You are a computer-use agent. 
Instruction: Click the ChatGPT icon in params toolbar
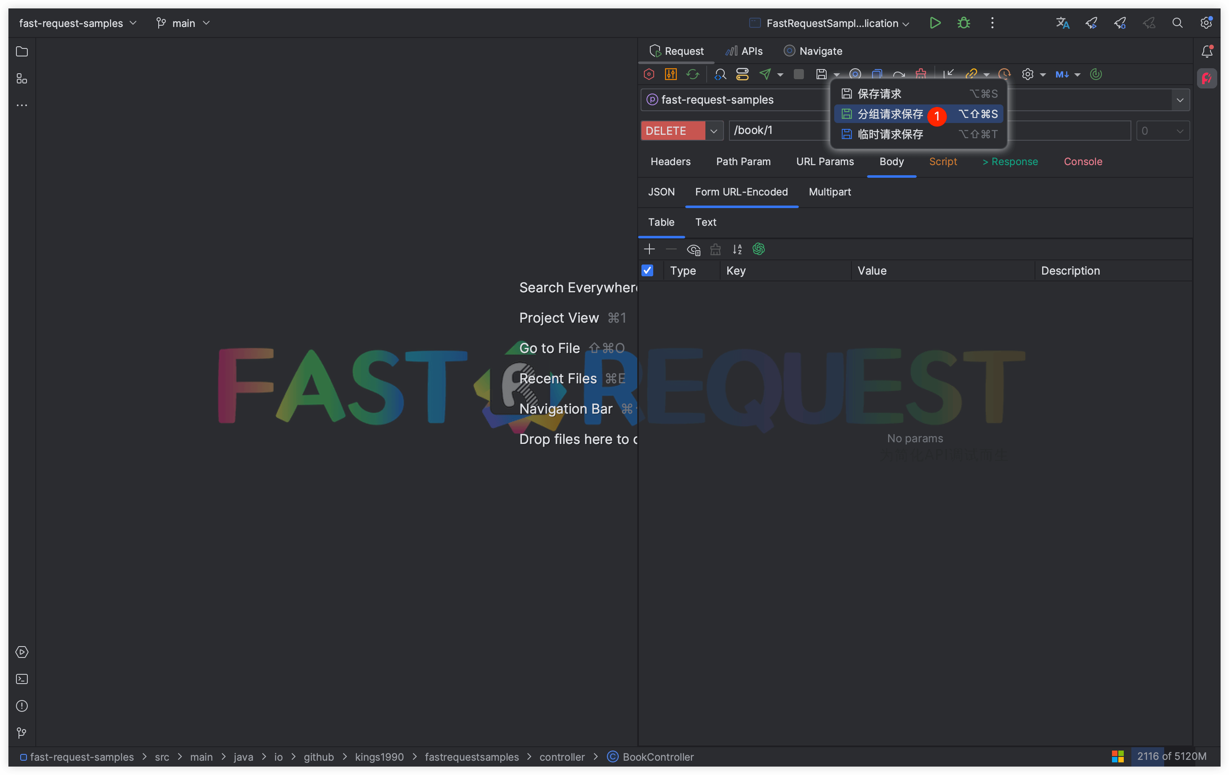pos(759,249)
